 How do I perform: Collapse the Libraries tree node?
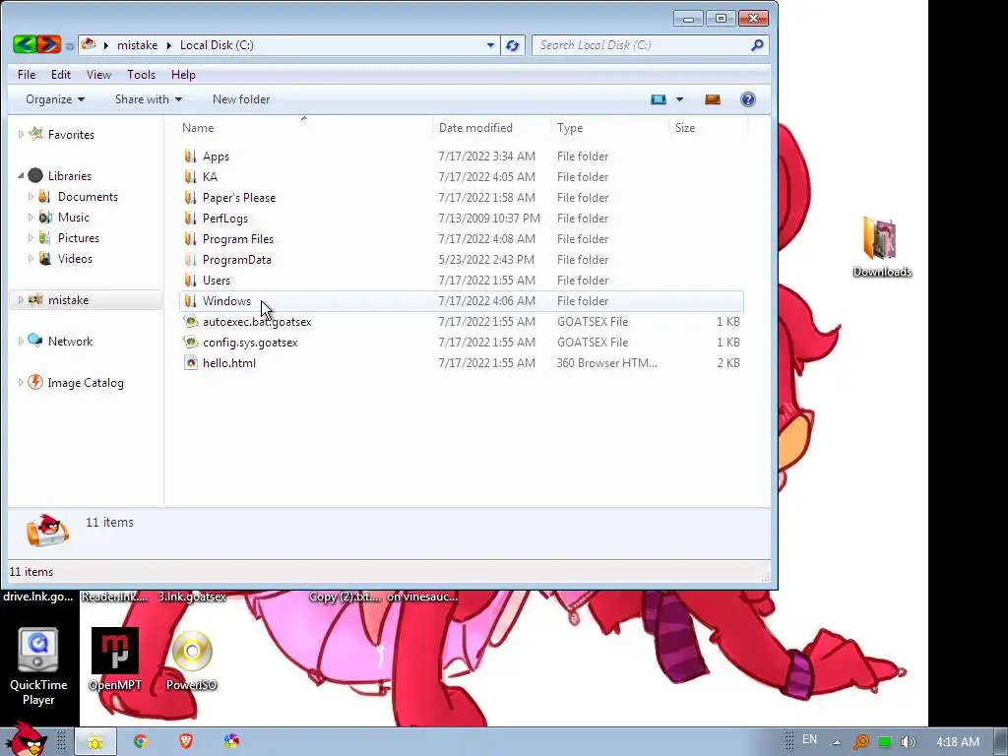click(21, 175)
